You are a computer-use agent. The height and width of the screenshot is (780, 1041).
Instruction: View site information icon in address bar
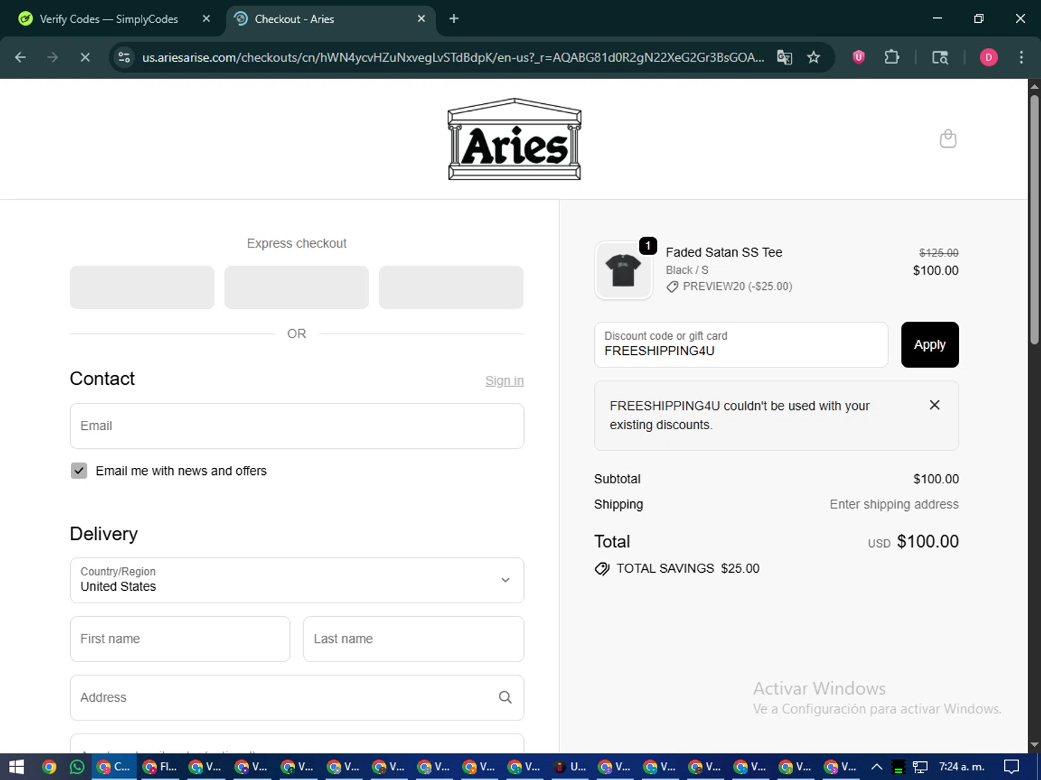click(x=124, y=58)
